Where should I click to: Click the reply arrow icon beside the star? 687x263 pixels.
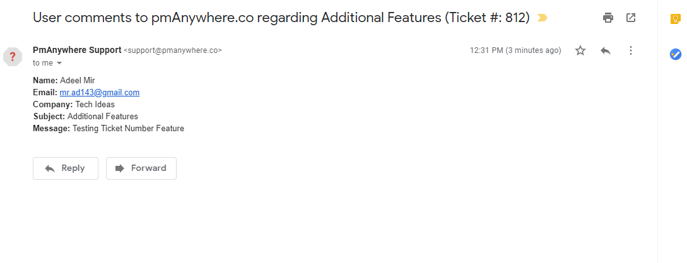click(x=606, y=50)
